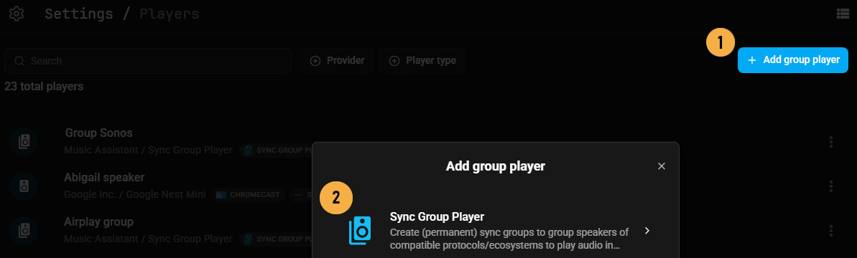
Task: Switch to list view icon
Action: [x=843, y=14]
